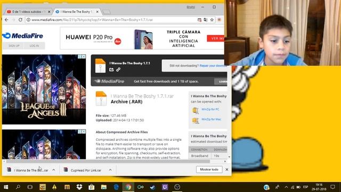
Task: Click the blocked popup icon in the address bar
Action: 199,20
